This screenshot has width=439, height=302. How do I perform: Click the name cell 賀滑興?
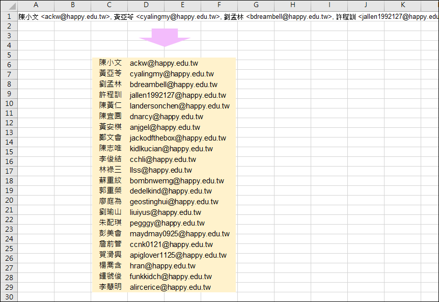pos(111,254)
